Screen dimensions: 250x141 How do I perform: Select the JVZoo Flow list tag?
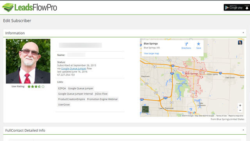101,94
